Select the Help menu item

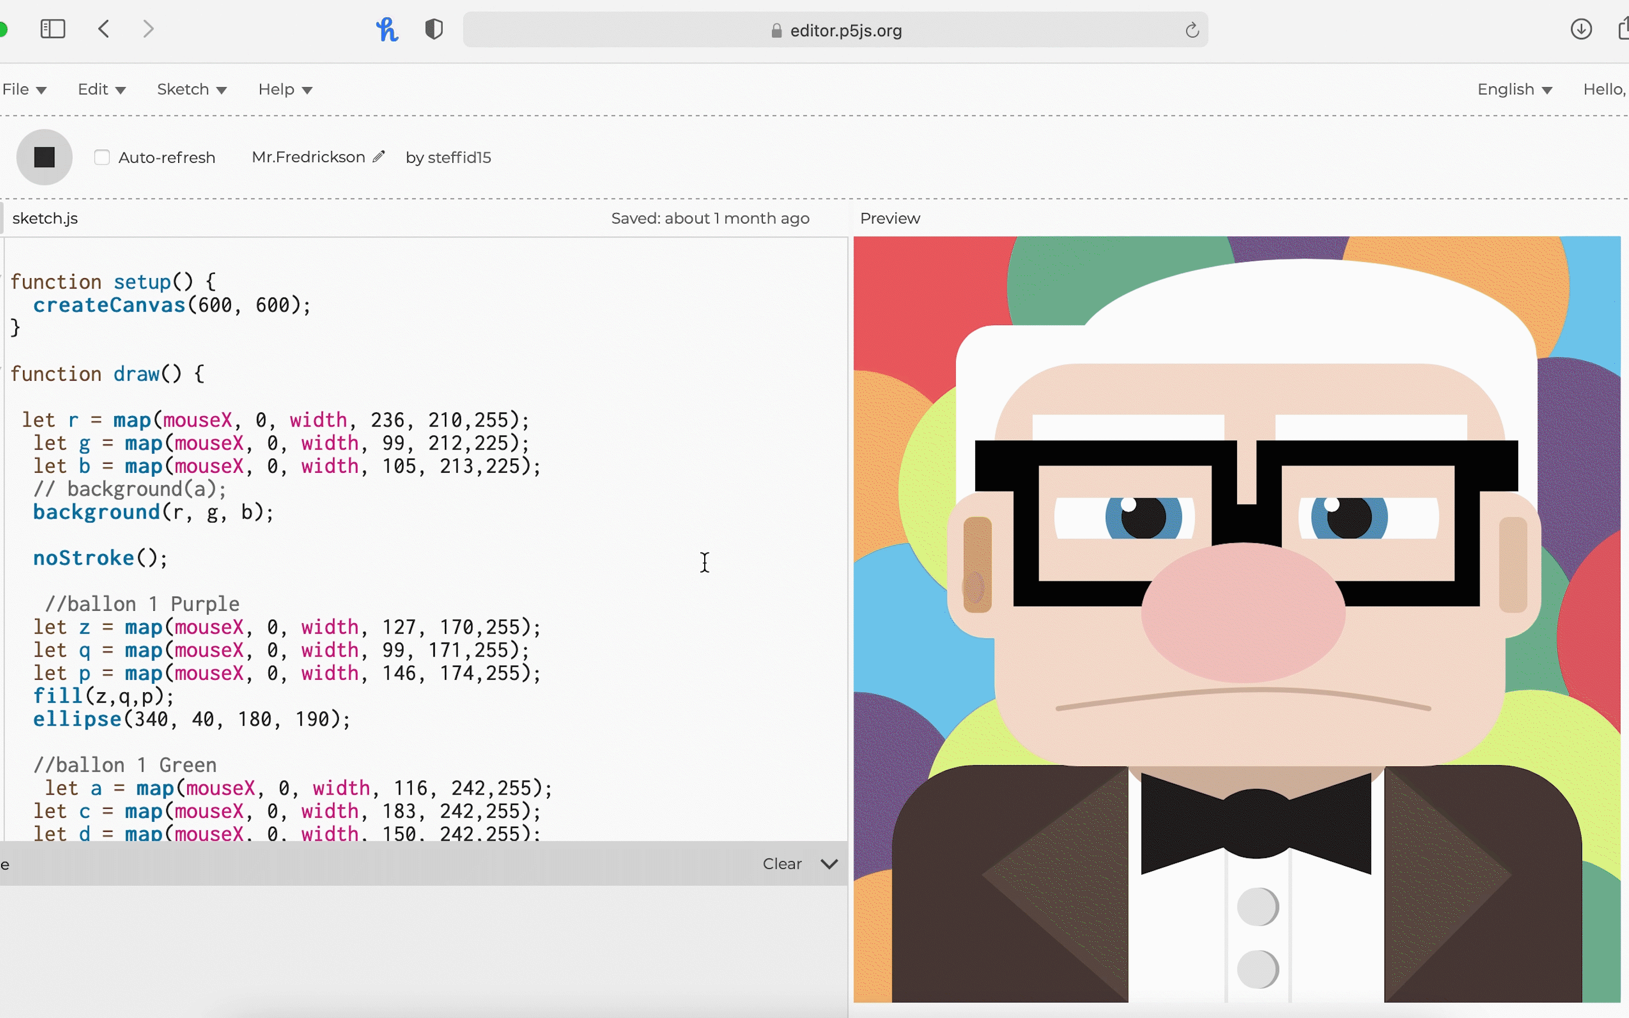click(x=285, y=89)
